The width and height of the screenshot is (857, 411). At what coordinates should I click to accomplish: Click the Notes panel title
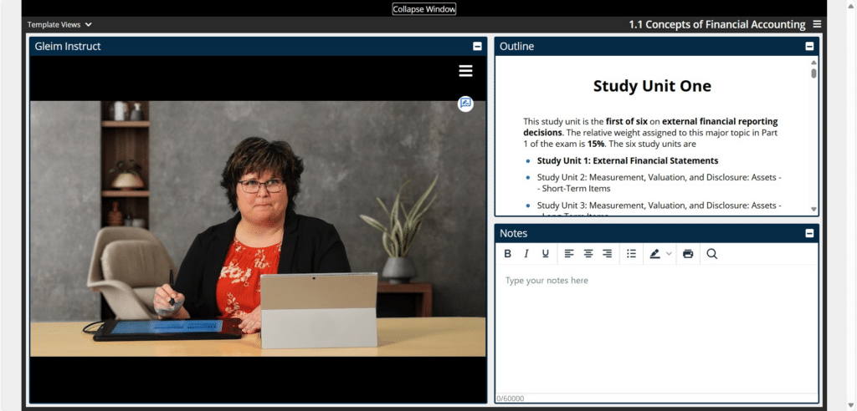513,234
